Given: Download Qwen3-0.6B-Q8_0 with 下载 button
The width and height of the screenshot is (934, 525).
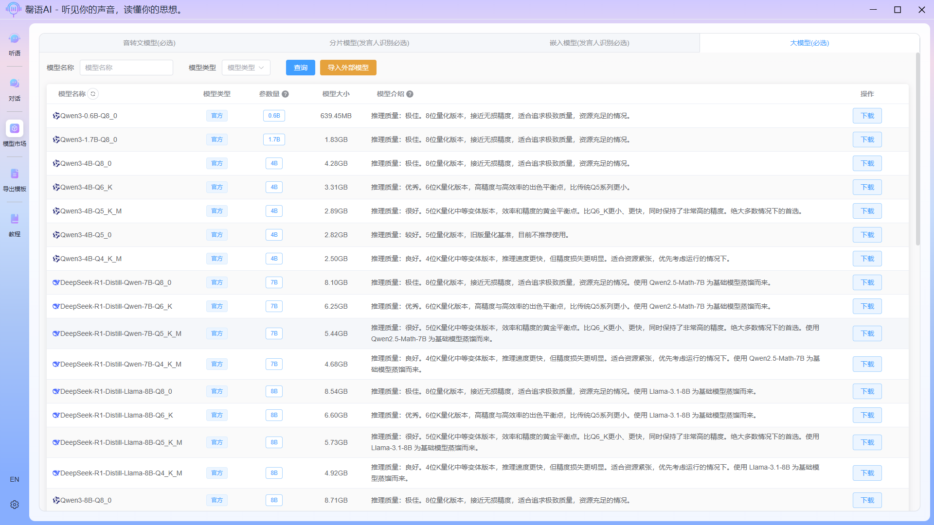Looking at the screenshot, I should [867, 116].
